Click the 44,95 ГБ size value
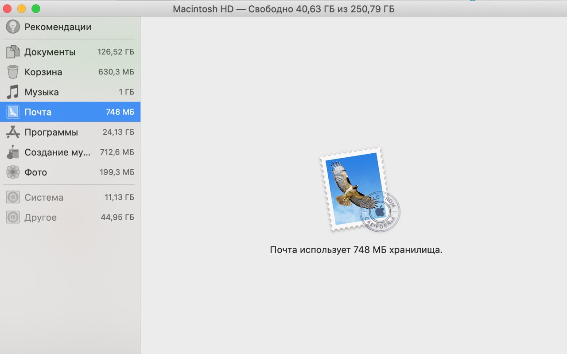This screenshot has width=567, height=354. point(117,217)
